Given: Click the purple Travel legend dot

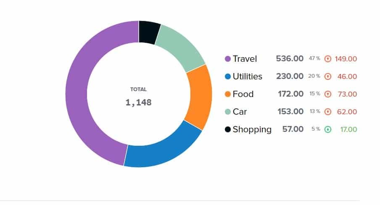Looking at the screenshot, I should 228,59.
